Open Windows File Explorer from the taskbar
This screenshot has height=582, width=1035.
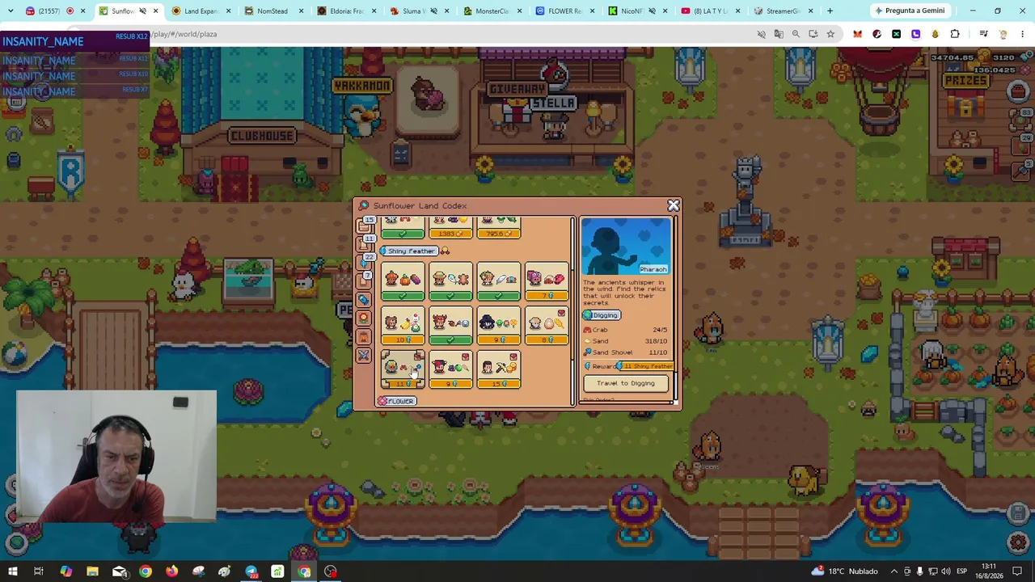(x=92, y=571)
